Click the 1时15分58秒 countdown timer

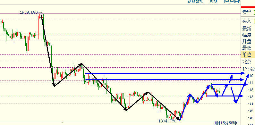(x=226, y=123)
